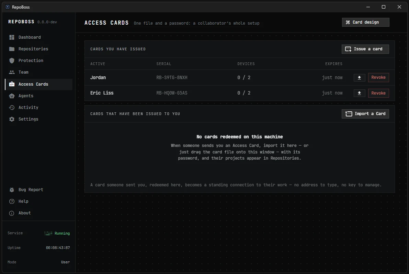Open the Dashboard sidebar icon
Image resolution: width=409 pixels, height=274 pixels.
(x=12, y=37)
